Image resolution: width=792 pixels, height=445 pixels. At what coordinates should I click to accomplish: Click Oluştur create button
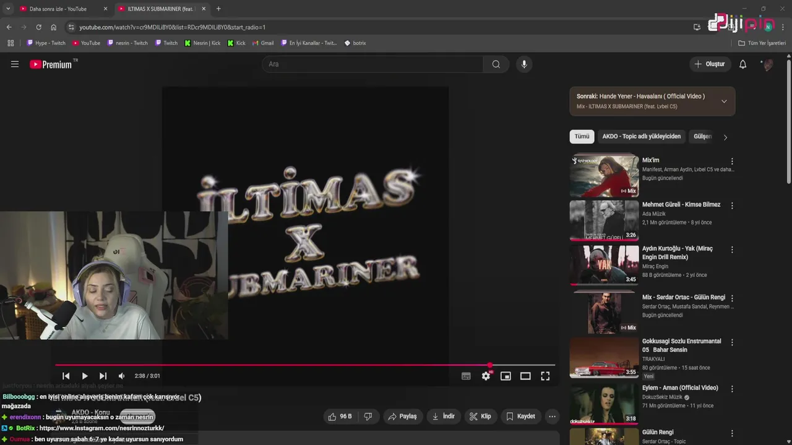click(x=710, y=64)
